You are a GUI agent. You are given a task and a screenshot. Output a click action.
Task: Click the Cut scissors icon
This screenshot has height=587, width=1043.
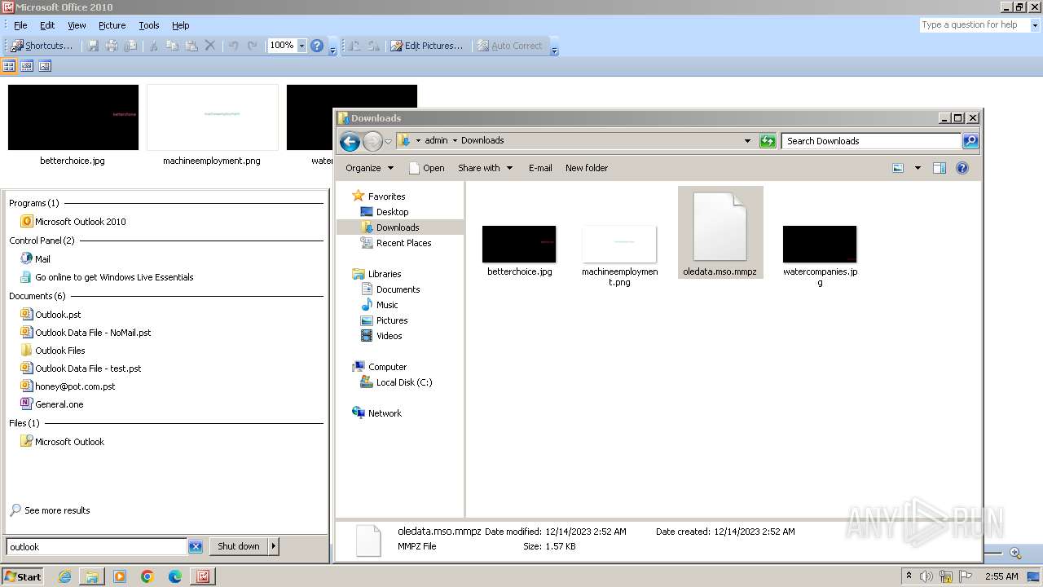point(152,46)
